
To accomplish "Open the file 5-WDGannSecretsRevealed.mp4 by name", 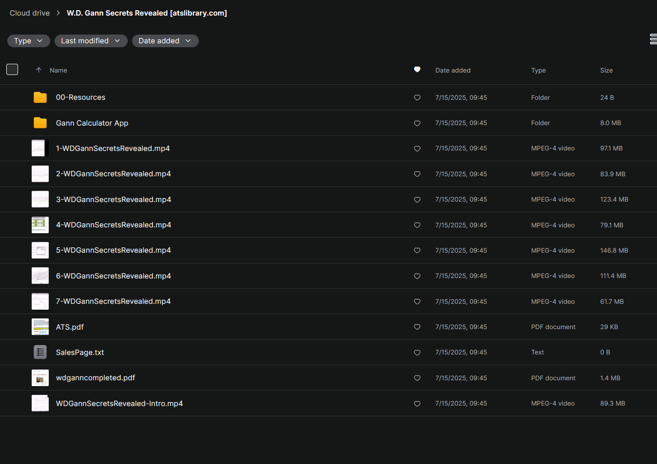I will [x=113, y=250].
